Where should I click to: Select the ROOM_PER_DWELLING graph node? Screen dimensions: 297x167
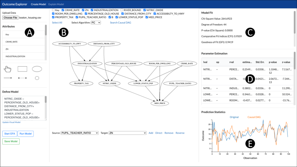[160, 64]
